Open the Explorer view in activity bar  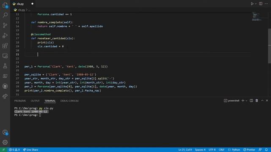click(x=5, y=5)
